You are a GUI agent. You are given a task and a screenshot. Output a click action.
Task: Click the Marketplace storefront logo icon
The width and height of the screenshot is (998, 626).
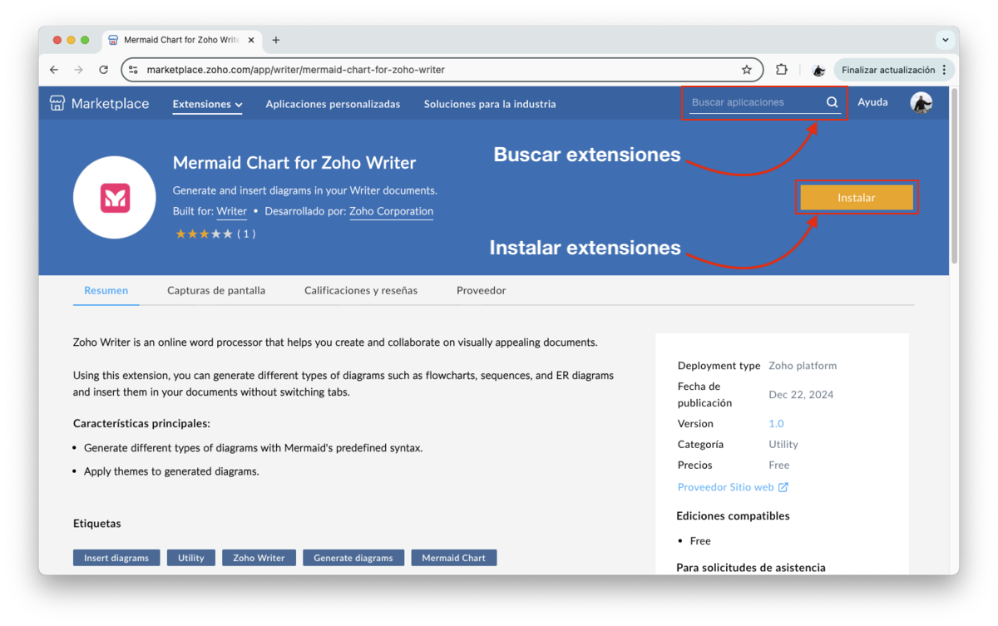[57, 104]
